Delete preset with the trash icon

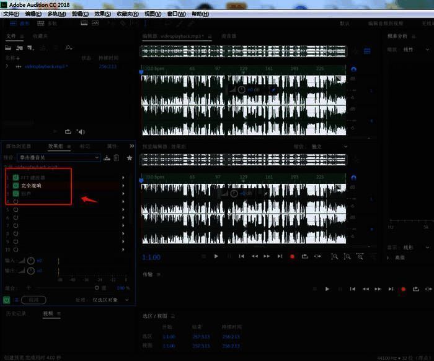pyautogui.click(x=117, y=158)
